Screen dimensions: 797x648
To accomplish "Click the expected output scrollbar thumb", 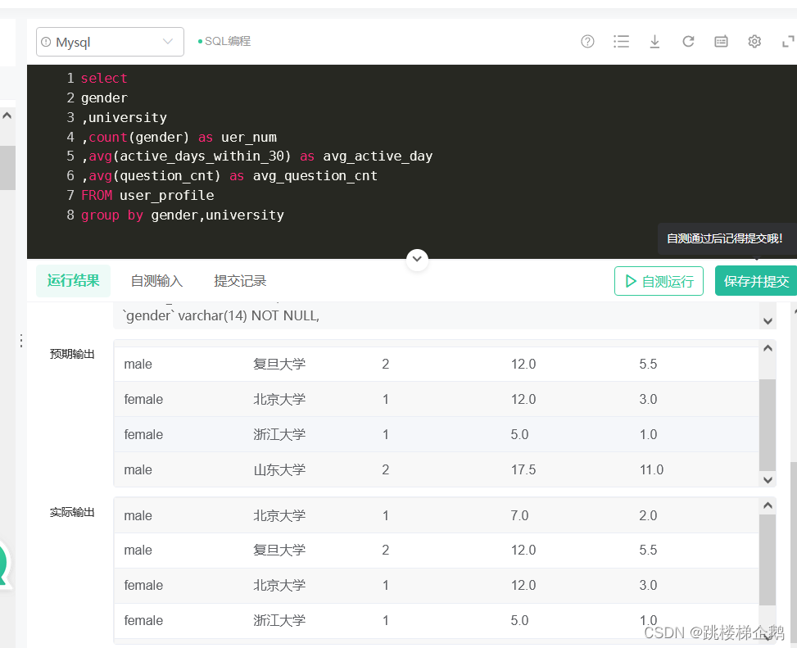I will click(768, 425).
